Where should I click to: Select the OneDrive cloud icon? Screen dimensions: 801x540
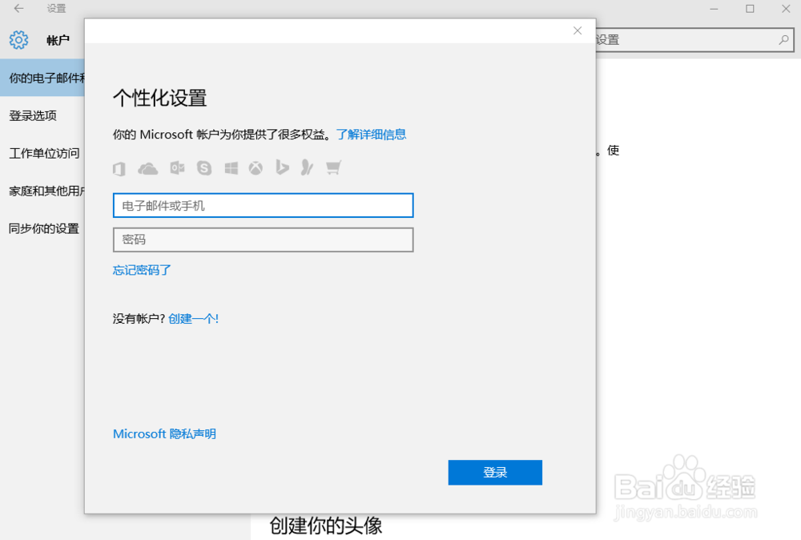[148, 168]
